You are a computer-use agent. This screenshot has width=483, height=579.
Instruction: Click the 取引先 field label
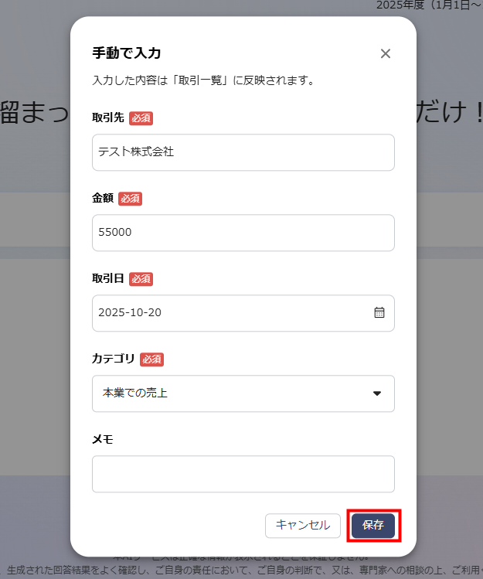click(x=108, y=118)
